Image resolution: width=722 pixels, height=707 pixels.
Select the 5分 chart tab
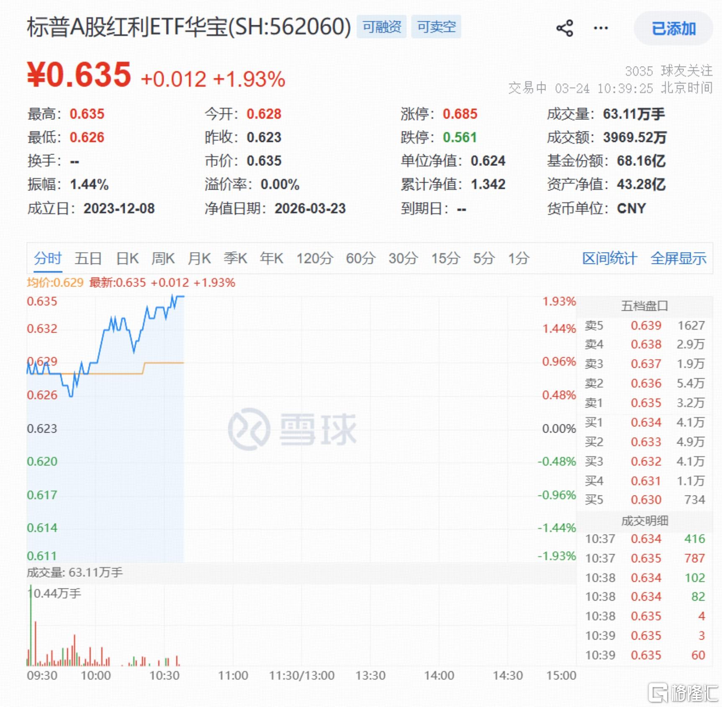click(x=484, y=258)
